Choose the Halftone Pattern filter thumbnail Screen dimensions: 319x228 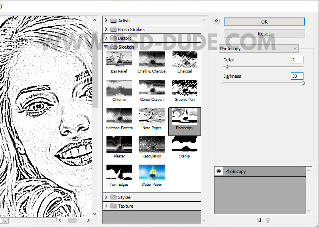pyautogui.click(x=119, y=116)
